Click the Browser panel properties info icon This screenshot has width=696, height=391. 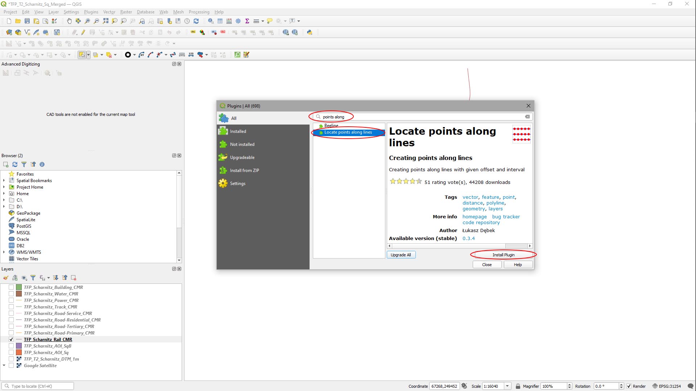pyautogui.click(x=42, y=164)
